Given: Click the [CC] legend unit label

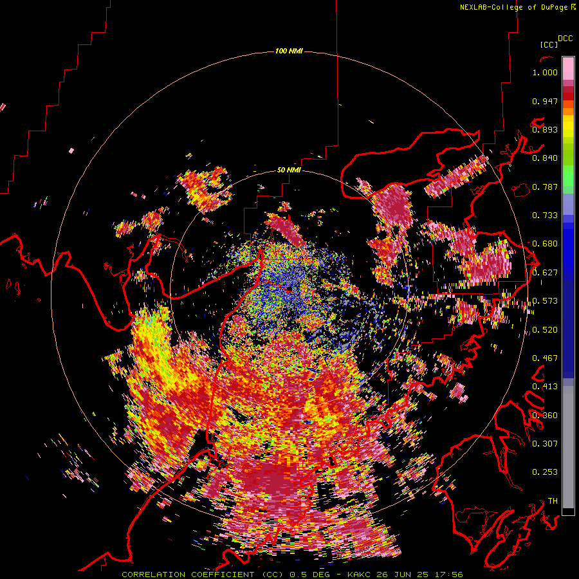Looking at the screenshot, I should tap(549, 44).
